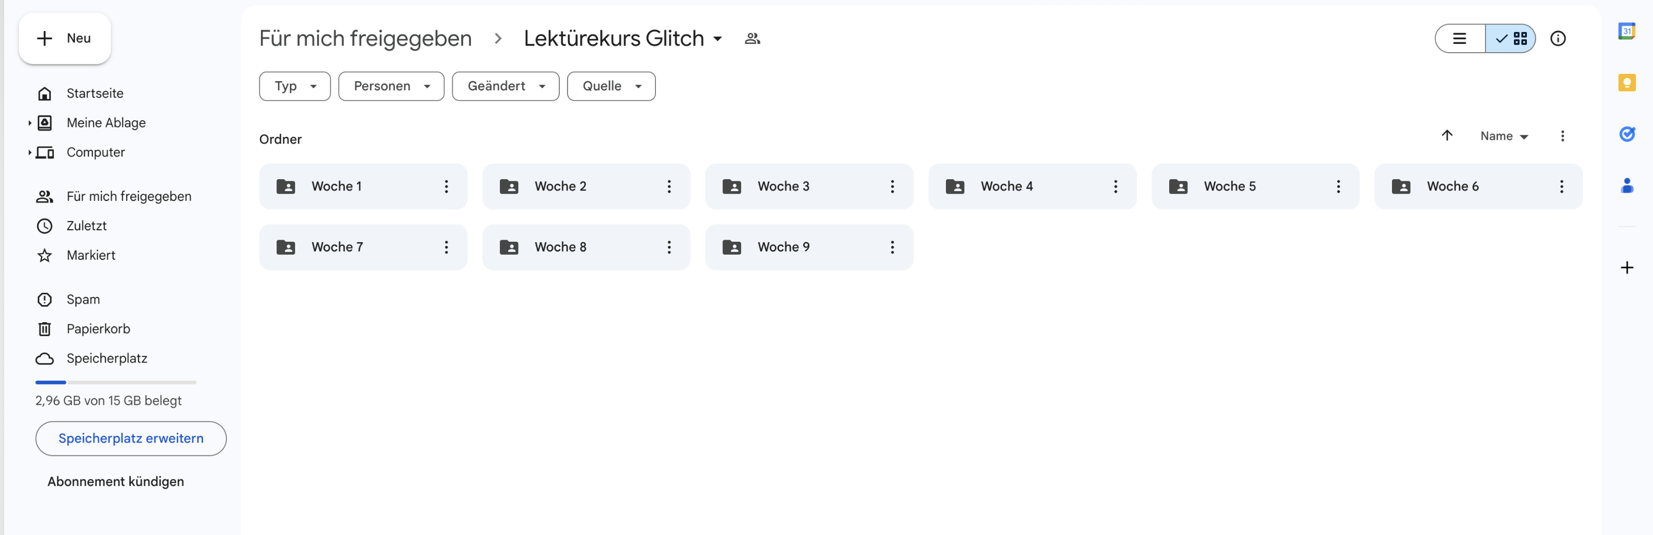Open the Geändert filter dropdown
1653x535 pixels.
(505, 86)
